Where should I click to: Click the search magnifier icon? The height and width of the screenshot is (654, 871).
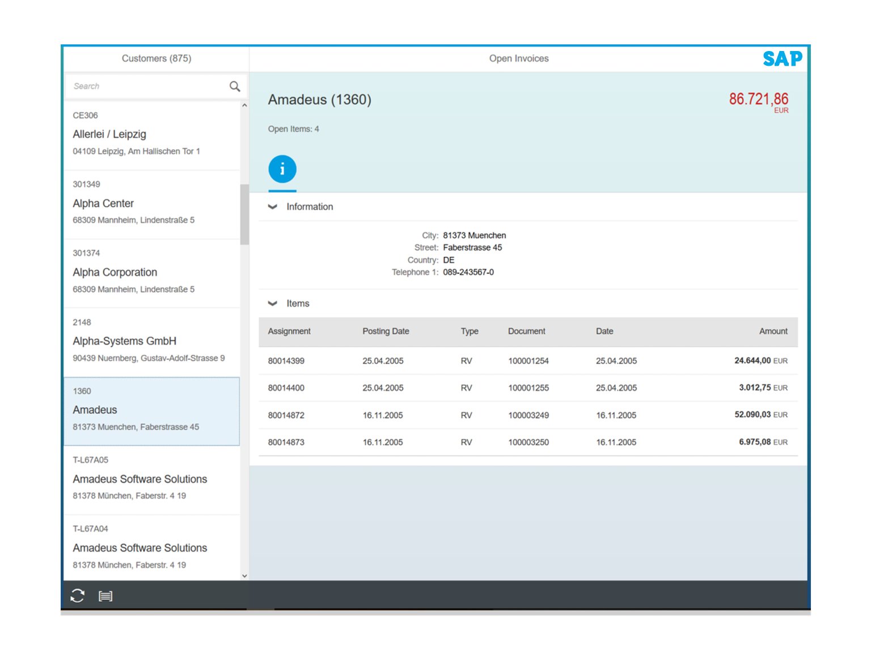(x=235, y=86)
